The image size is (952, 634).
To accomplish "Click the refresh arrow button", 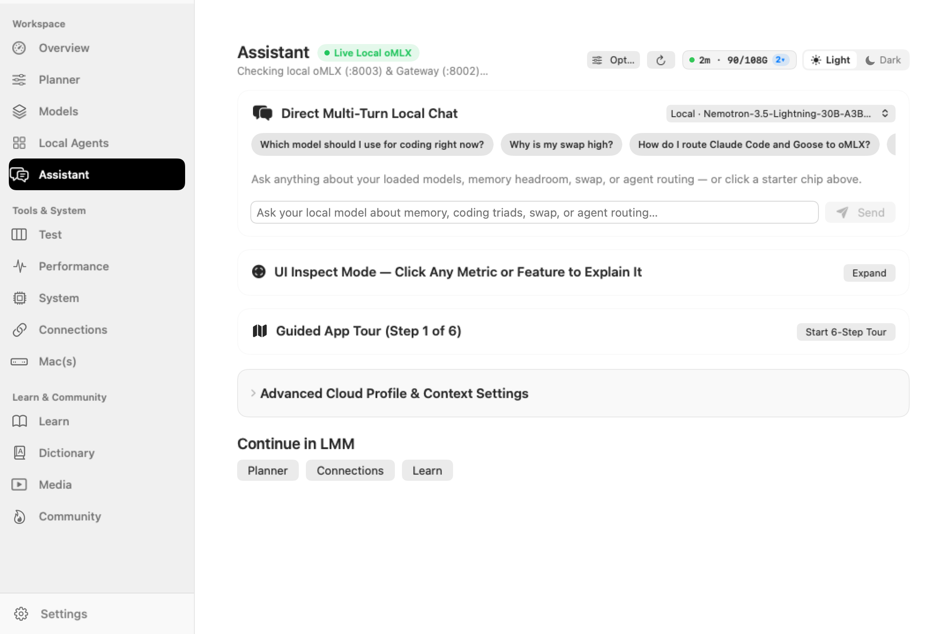I will coord(661,60).
